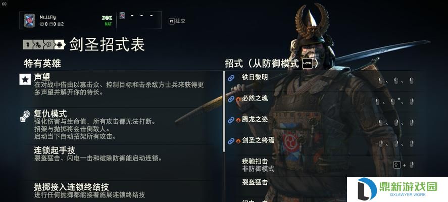The width and height of the screenshot is (448, 202).
Task: Click the L-CTRL key hint in 招式 header
Action: point(308,64)
